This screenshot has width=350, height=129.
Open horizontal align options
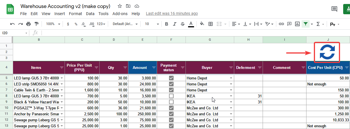pos(236,24)
